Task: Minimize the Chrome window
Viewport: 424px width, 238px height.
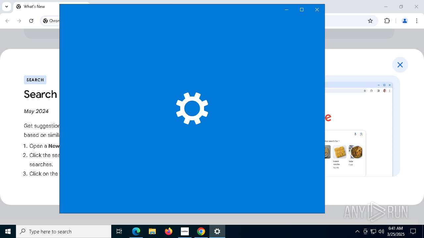Action: pos(386,7)
